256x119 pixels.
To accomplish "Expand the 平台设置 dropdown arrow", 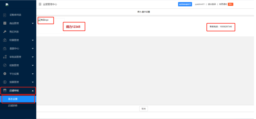I will [33, 74].
